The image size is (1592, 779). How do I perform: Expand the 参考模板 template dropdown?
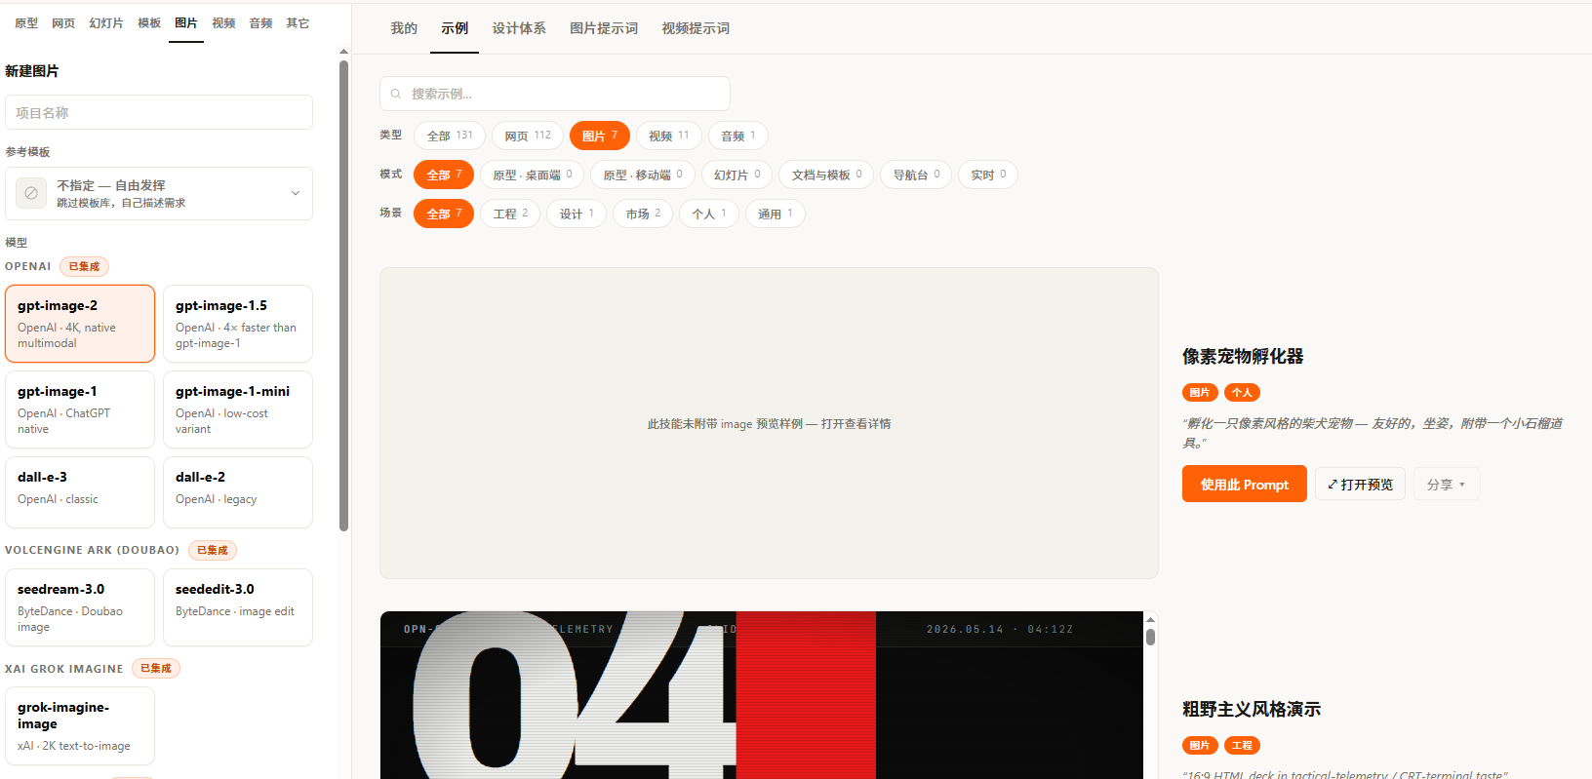pyautogui.click(x=159, y=193)
